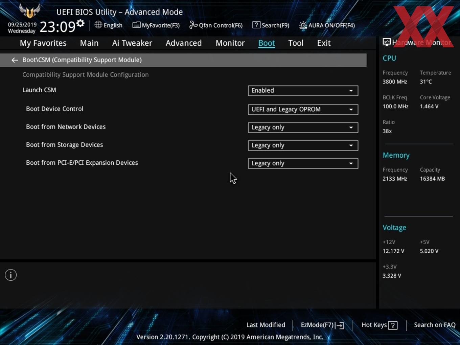Screen dimensions: 460x345
Task: Open Search(F9)
Action: point(275,25)
